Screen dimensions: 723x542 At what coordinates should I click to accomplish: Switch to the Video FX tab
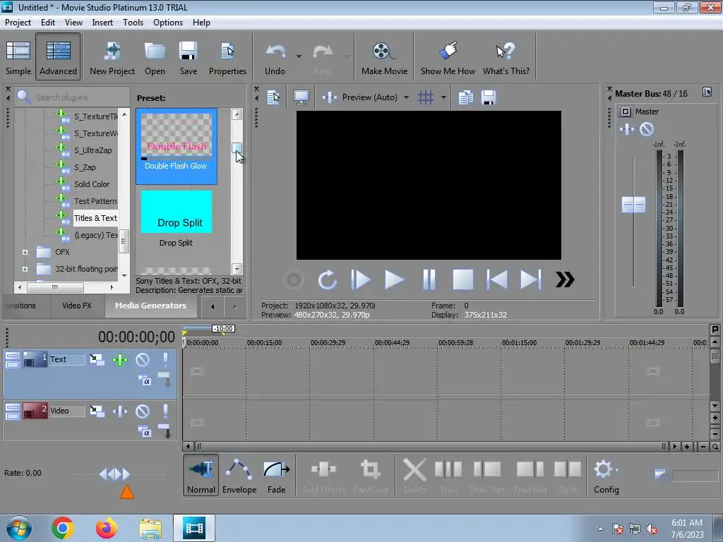pyautogui.click(x=77, y=306)
